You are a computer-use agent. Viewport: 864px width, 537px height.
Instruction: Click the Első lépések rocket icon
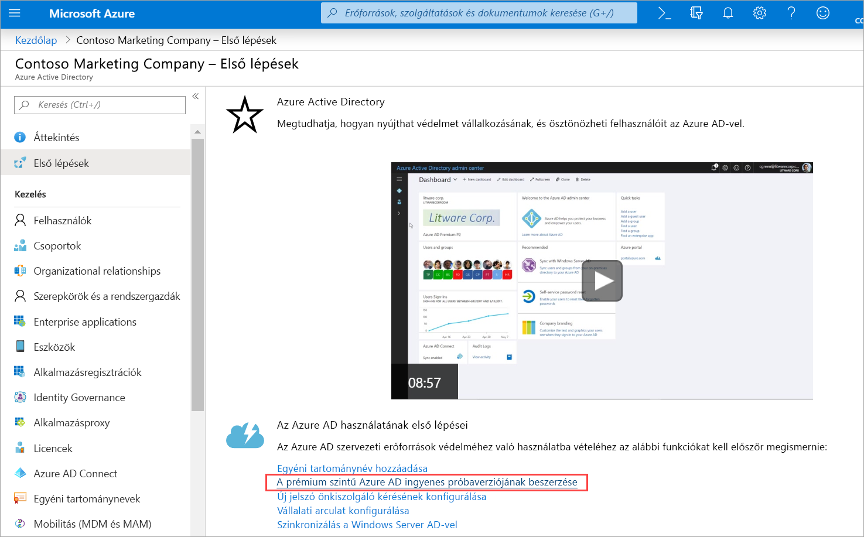[x=20, y=163]
